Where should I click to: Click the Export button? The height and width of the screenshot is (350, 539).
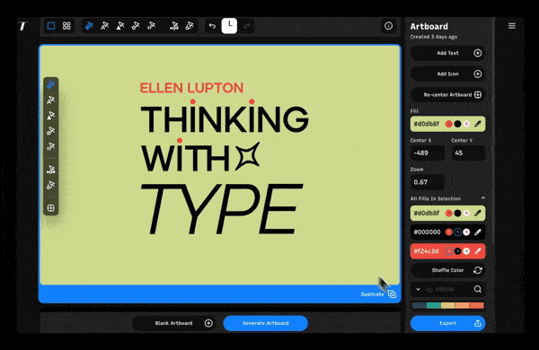click(448, 323)
